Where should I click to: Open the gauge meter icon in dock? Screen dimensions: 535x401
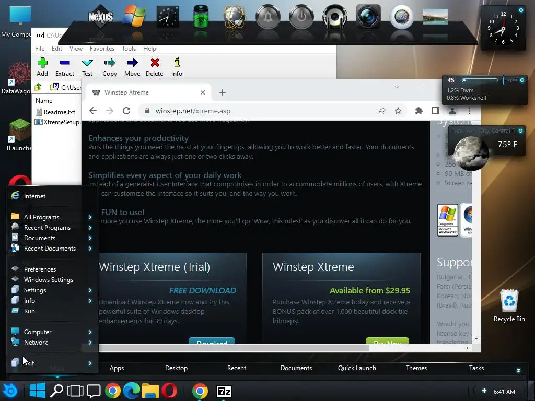[x=402, y=16]
